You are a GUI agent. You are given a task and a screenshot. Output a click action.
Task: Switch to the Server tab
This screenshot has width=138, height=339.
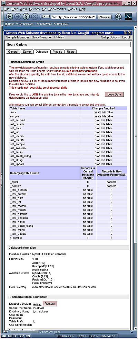27,52
